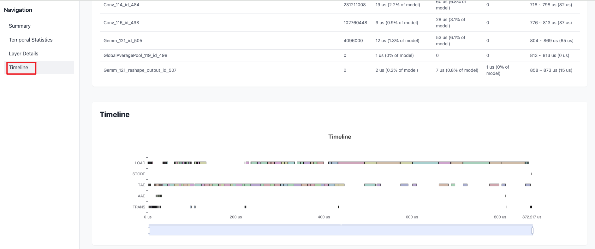The height and width of the screenshot is (249, 595).
Task: Click the STORE event marker near timeline end
Action: [x=532, y=174]
